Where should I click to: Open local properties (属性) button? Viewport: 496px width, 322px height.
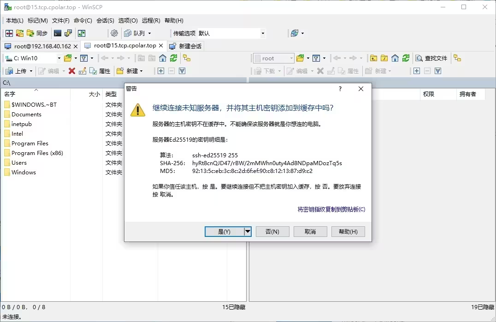point(100,71)
